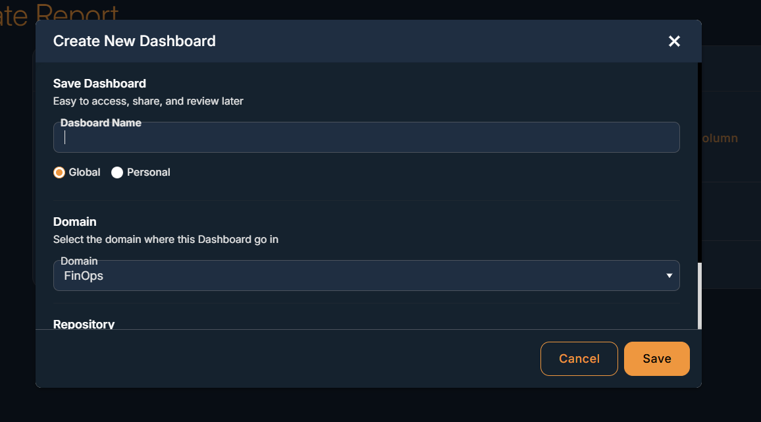Open the Domain combo box showing FinOps
This screenshot has height=422, width=761.
point(366,276)
